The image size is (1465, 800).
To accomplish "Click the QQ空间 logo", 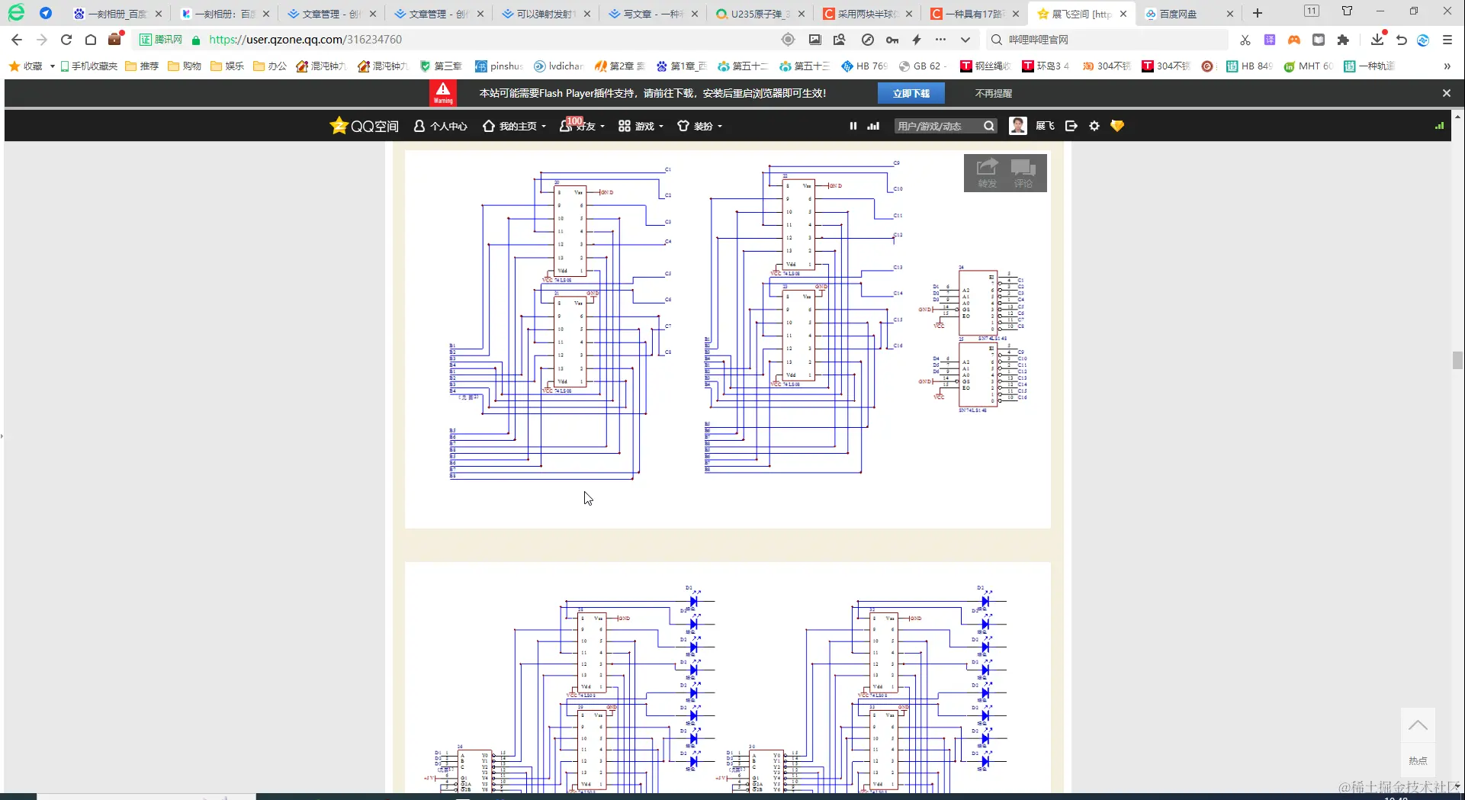I will point(364,126).
